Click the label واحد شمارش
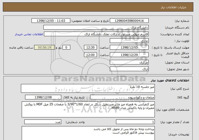The height and width of the screenshot is (140, 199). click(x=75, y=122)
